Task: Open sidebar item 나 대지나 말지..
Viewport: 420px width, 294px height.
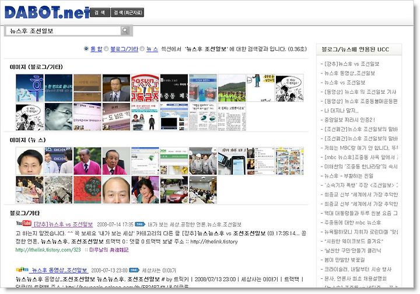Action: (x=341, y=111)
